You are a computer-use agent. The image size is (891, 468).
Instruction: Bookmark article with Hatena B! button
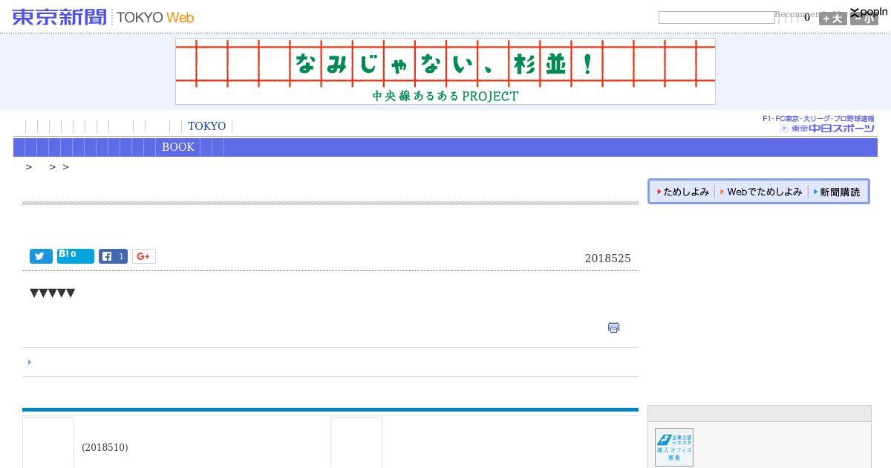tap(76, 256)
